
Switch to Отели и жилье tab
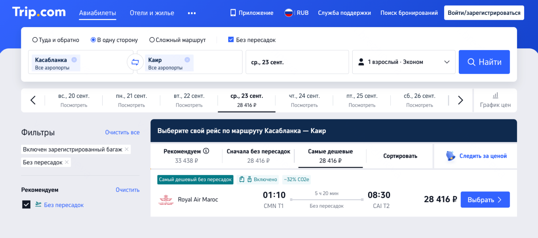pyautogui.click(x=152, y=13)
